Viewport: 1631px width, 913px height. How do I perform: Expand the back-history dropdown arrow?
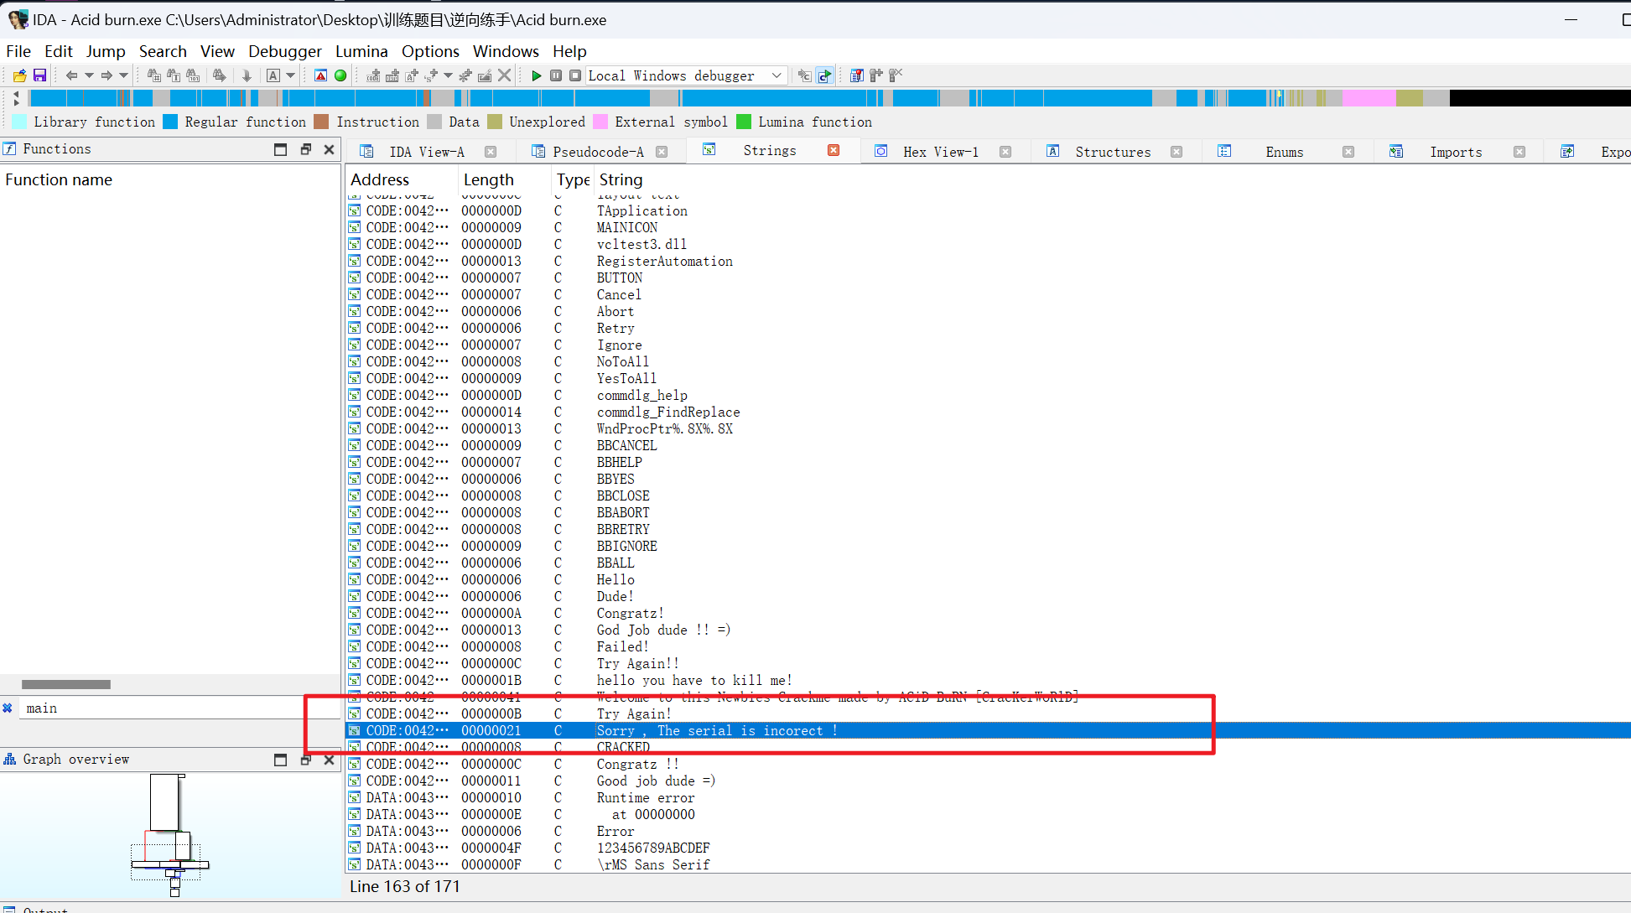[x=89, y=75]
